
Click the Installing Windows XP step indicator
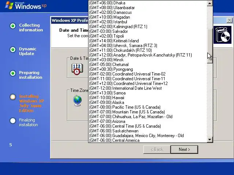coord(13,97)
